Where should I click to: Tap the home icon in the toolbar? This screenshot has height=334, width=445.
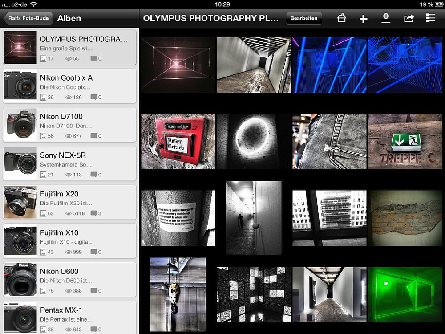click(x=341, y=18)
